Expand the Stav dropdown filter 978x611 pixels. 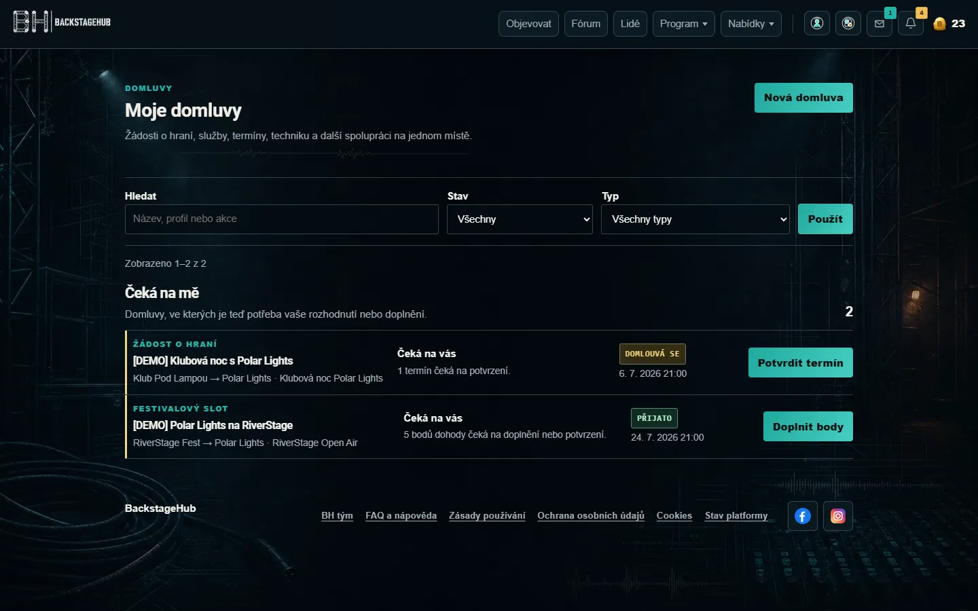[520, 219]
